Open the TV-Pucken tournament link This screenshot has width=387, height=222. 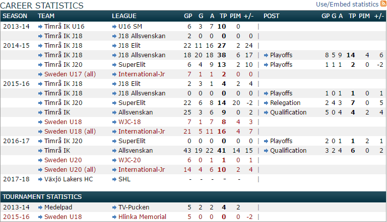134,207
